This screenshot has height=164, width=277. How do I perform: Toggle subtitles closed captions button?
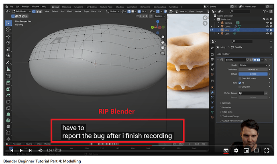click(226, 151)
